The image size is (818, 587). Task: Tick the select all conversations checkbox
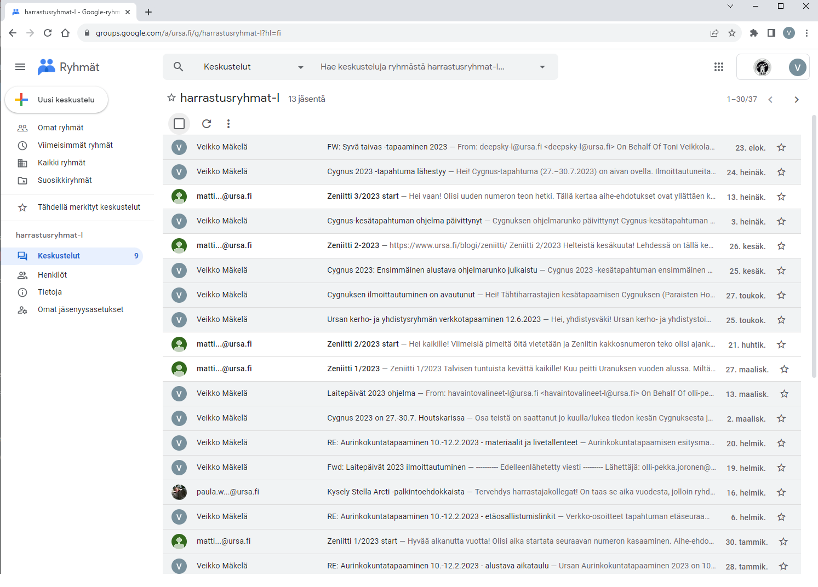click(179, 124)
